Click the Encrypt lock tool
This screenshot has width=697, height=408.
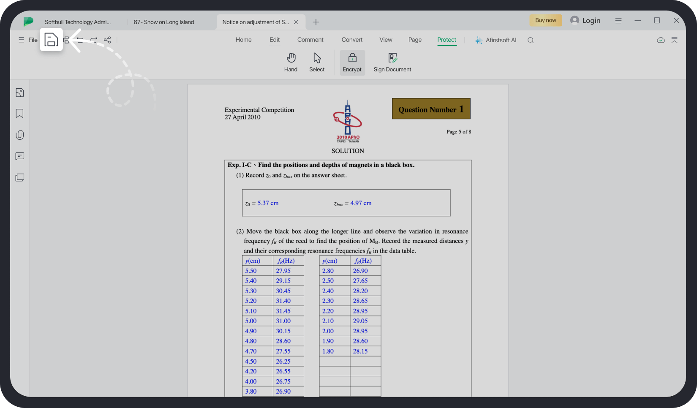[352, 63]
